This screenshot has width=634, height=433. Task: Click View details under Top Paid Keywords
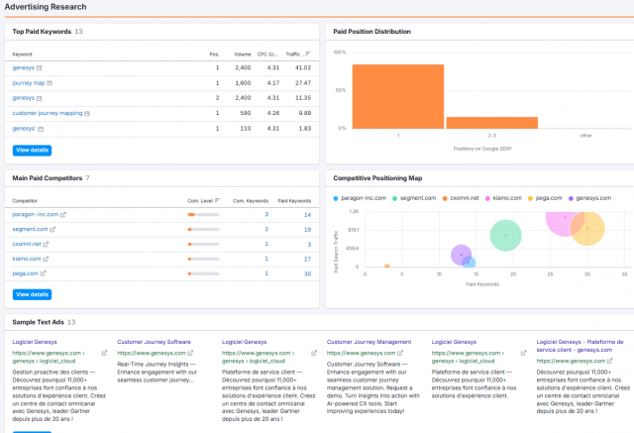[32, 151]
